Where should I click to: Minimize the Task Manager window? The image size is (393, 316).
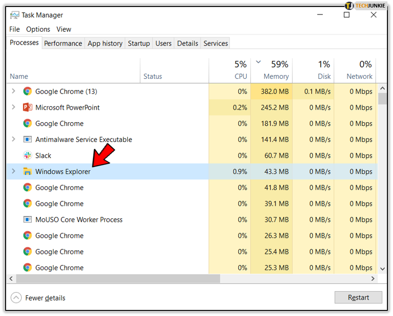tap(320, 15)
